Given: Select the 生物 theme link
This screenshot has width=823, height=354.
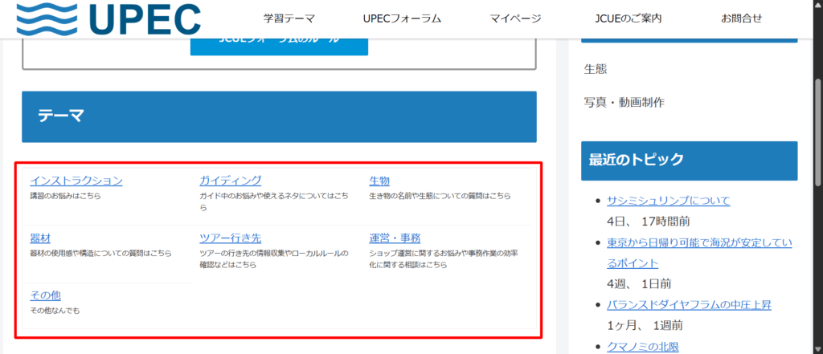Looking at the screenshot, I should click(x=379, y=181).
